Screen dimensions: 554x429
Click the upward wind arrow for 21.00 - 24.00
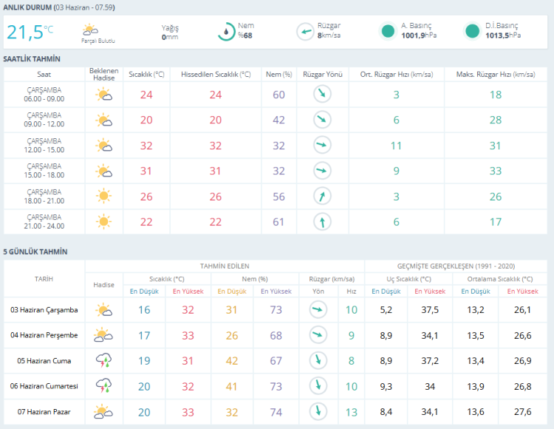click(322, 222)
